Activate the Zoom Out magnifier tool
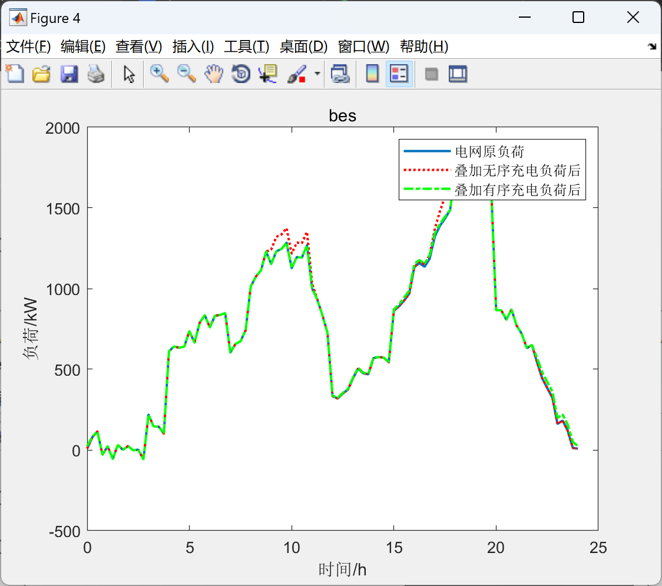Screen dimensions: 662x586 pyautogui.click(x=187, y=74)
